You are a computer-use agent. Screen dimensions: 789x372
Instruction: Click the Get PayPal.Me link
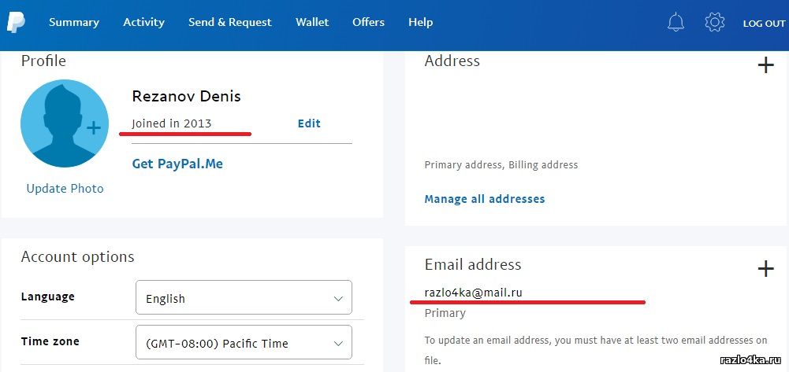click(x=177, y=164)
